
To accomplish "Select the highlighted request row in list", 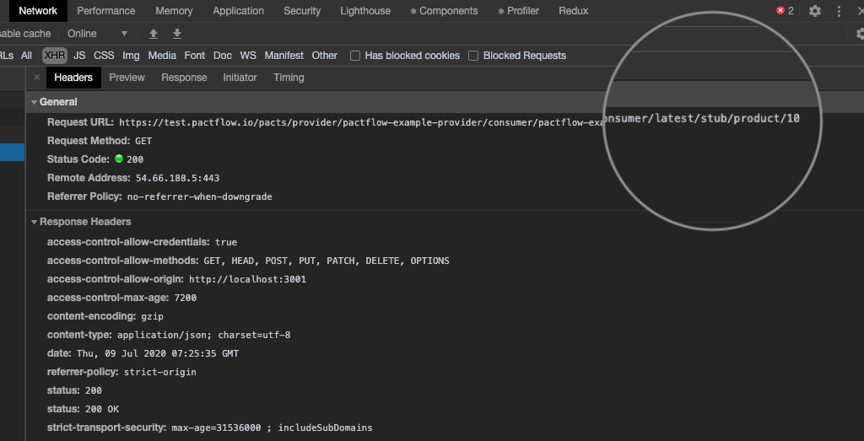I will point(12,152).
